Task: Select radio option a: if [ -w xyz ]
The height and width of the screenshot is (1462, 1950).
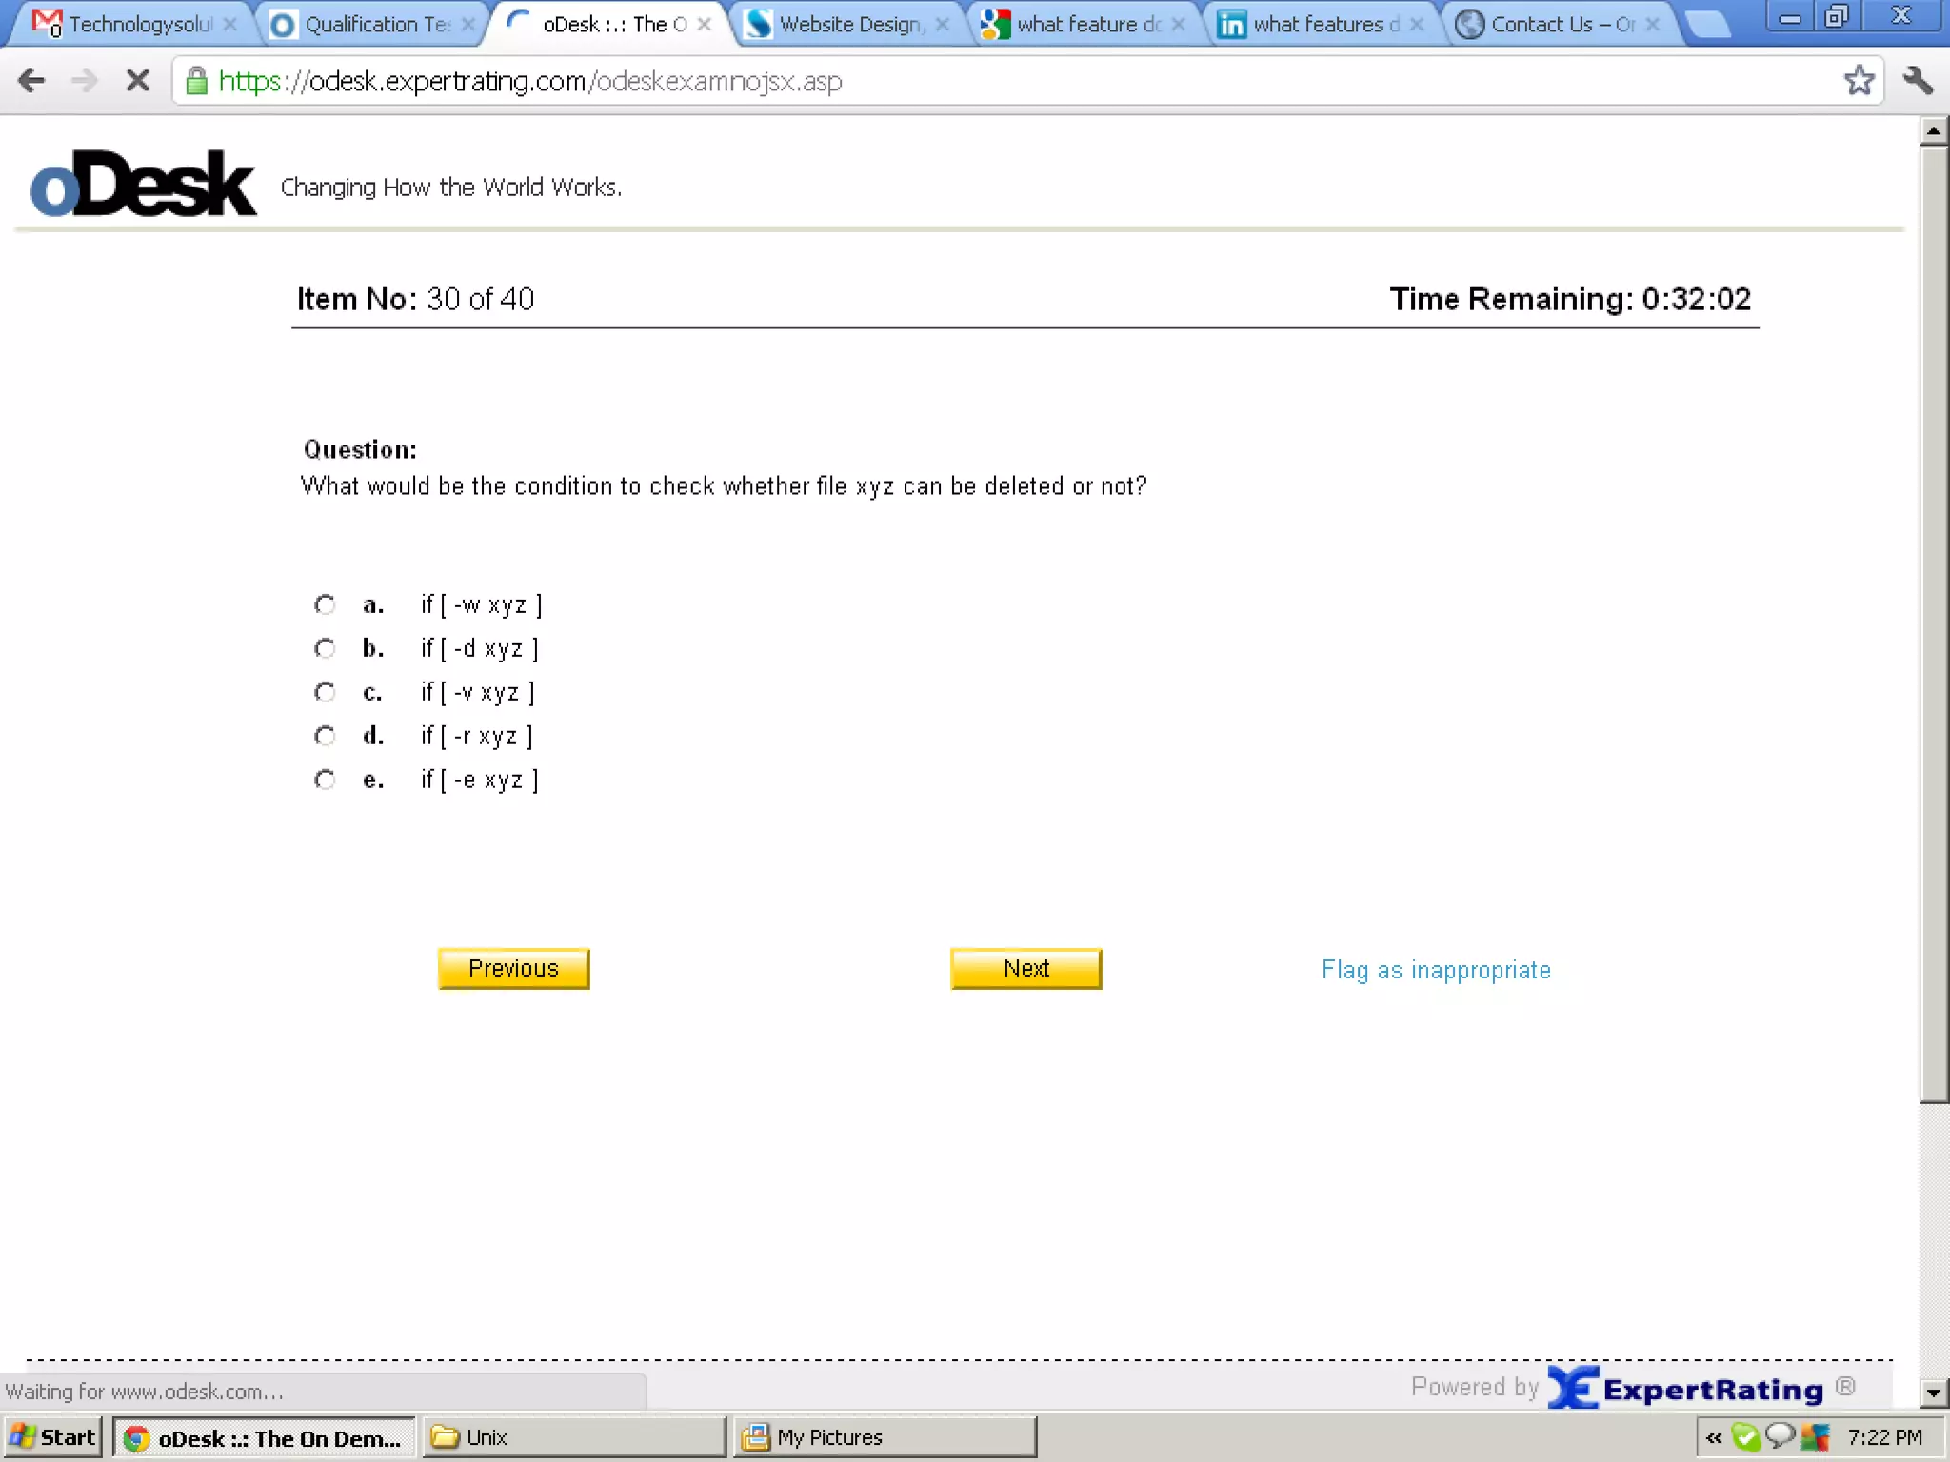Action: (x=325, y=604)
